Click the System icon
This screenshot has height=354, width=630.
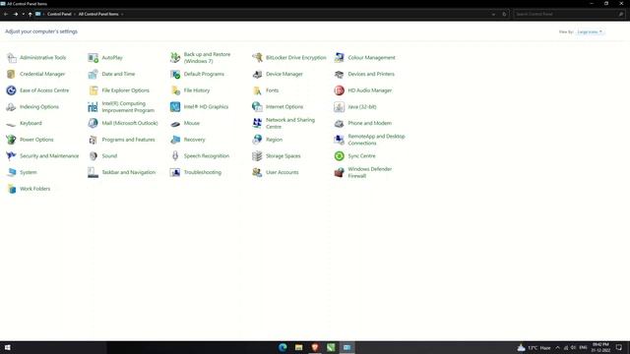pyautogui.click(x=11, y=173)
